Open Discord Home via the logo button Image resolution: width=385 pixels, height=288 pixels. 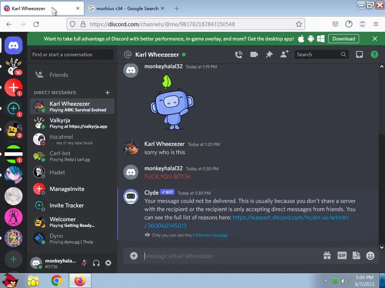pyautogui.click(x=14, y=45)
